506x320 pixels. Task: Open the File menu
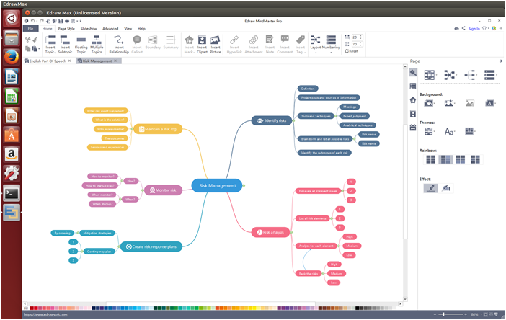[x=31, y=28]
